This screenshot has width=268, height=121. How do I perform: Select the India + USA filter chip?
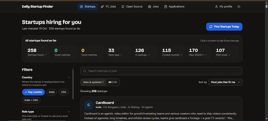pyautogui.click(x=31, y=100)
